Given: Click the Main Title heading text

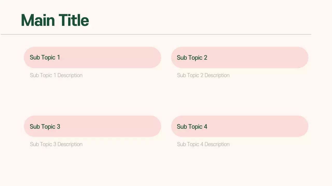Looking at the screenshot, I should click(x=55, y=20).
